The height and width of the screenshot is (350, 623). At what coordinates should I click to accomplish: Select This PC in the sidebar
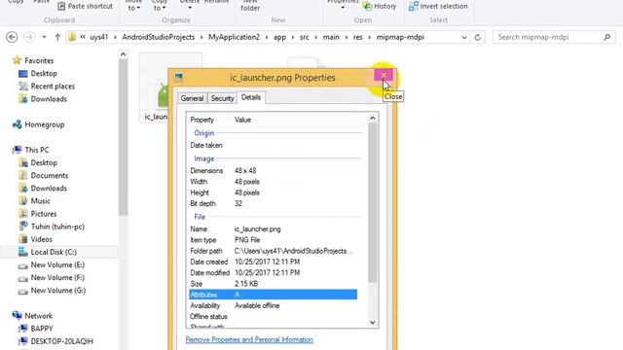37,150
